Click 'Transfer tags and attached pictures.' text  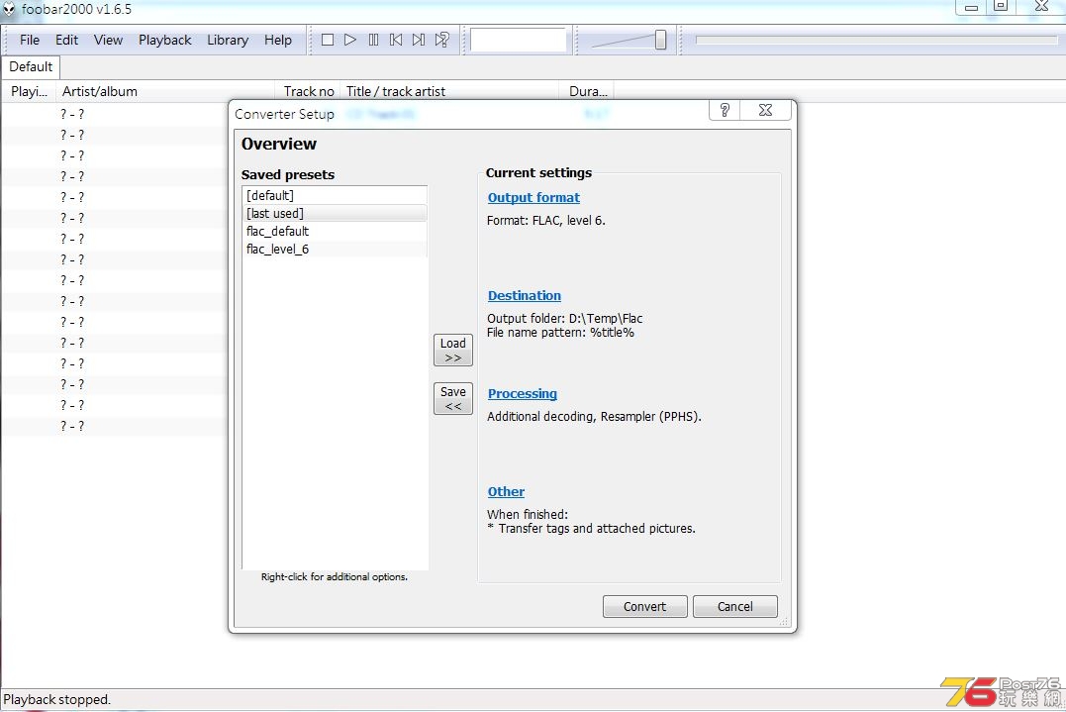click(x=597, y=529)
